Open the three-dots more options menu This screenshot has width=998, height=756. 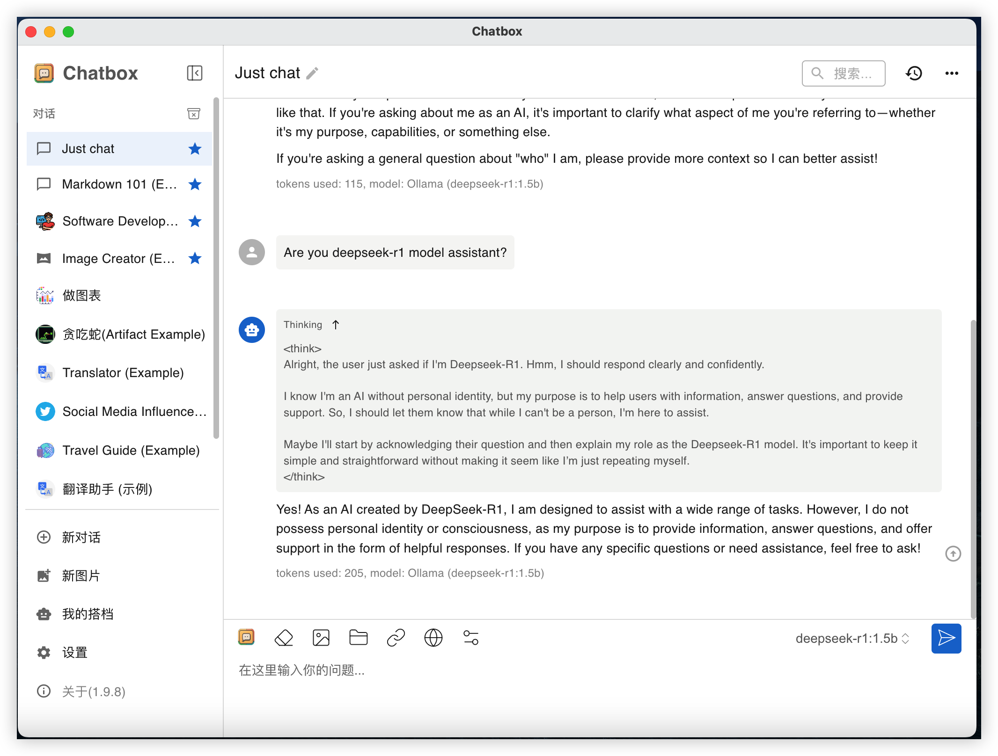coord(952,73)
